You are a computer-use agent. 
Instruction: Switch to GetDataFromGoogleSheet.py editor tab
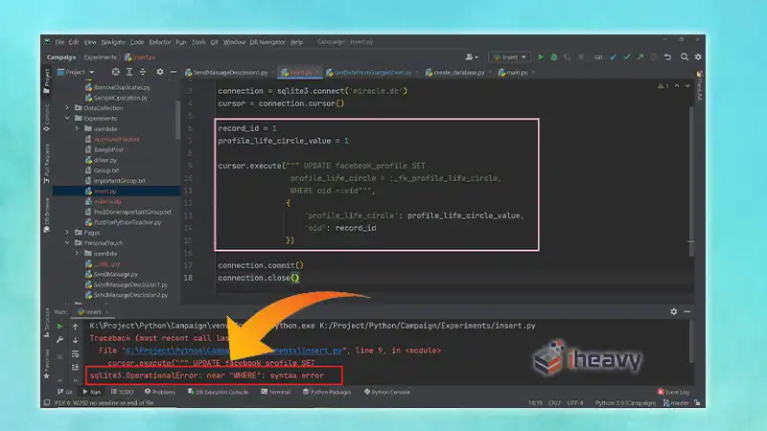pos(372,73)
